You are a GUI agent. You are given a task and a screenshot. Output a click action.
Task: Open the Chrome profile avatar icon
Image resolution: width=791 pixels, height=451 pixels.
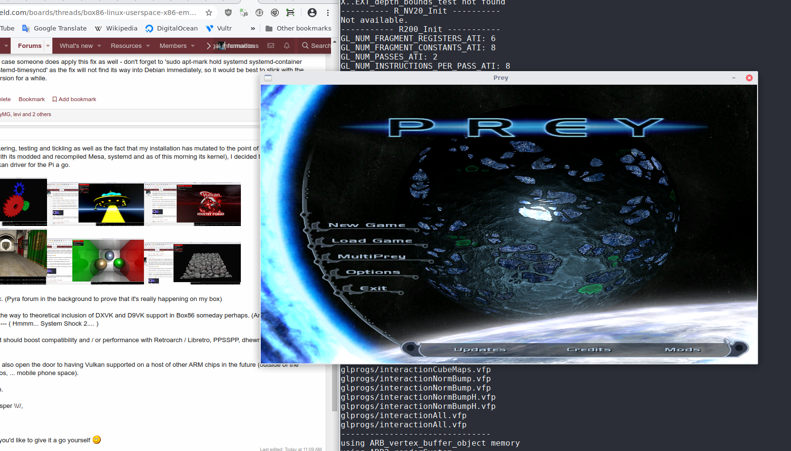click(312, 13)
